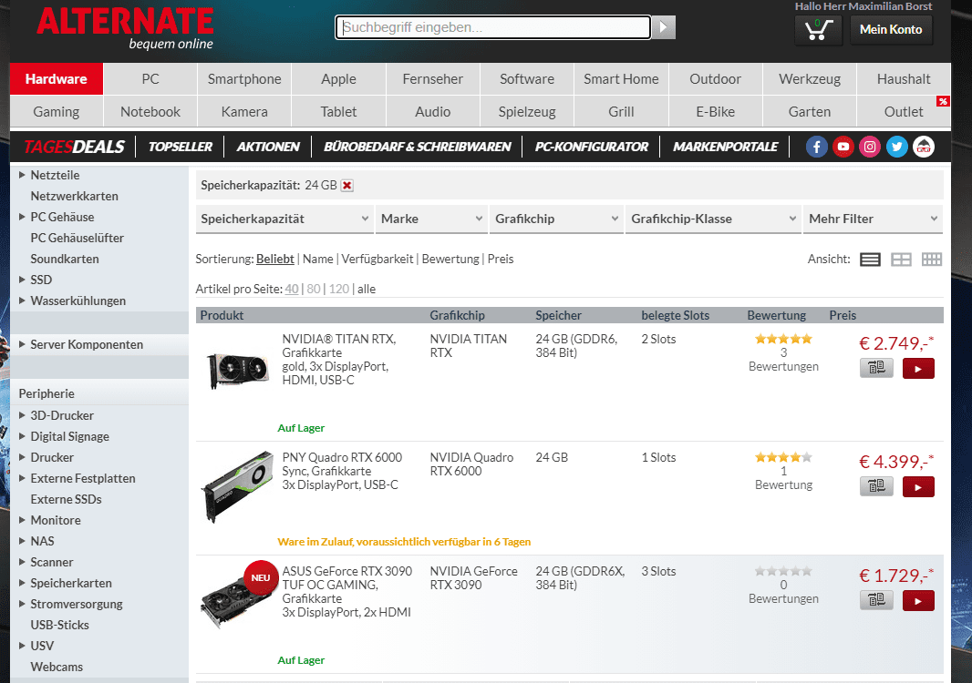
Task: Submit search with the arrow button
Action: coord(664,27)
